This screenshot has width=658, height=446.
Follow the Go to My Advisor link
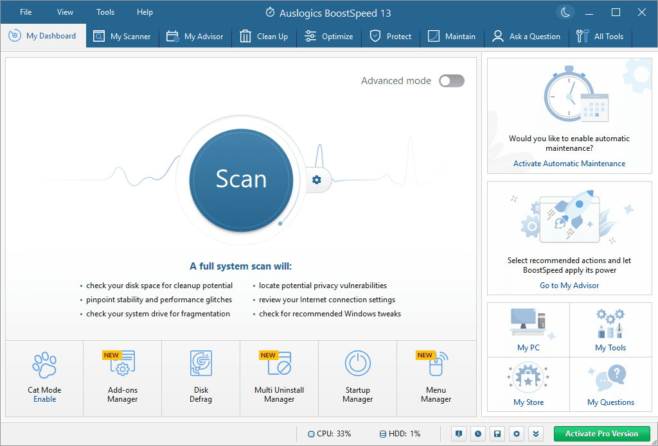point(569,286)
